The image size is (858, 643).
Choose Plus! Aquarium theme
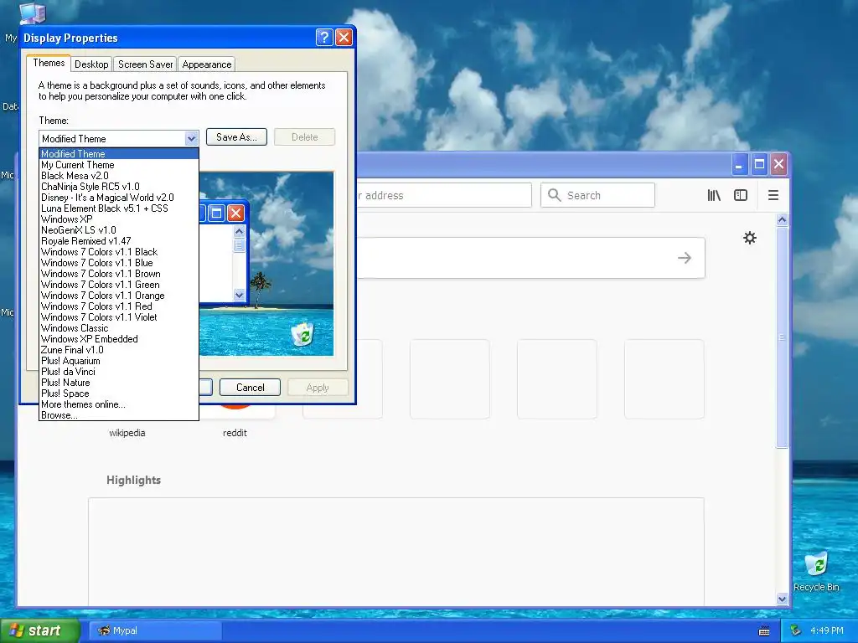[x=119, y=361]
